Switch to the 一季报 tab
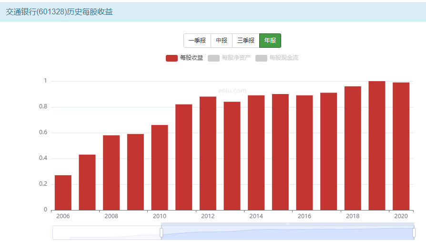Image resolution: width=426 pixels, height=242 pixels. coord(197,41)
